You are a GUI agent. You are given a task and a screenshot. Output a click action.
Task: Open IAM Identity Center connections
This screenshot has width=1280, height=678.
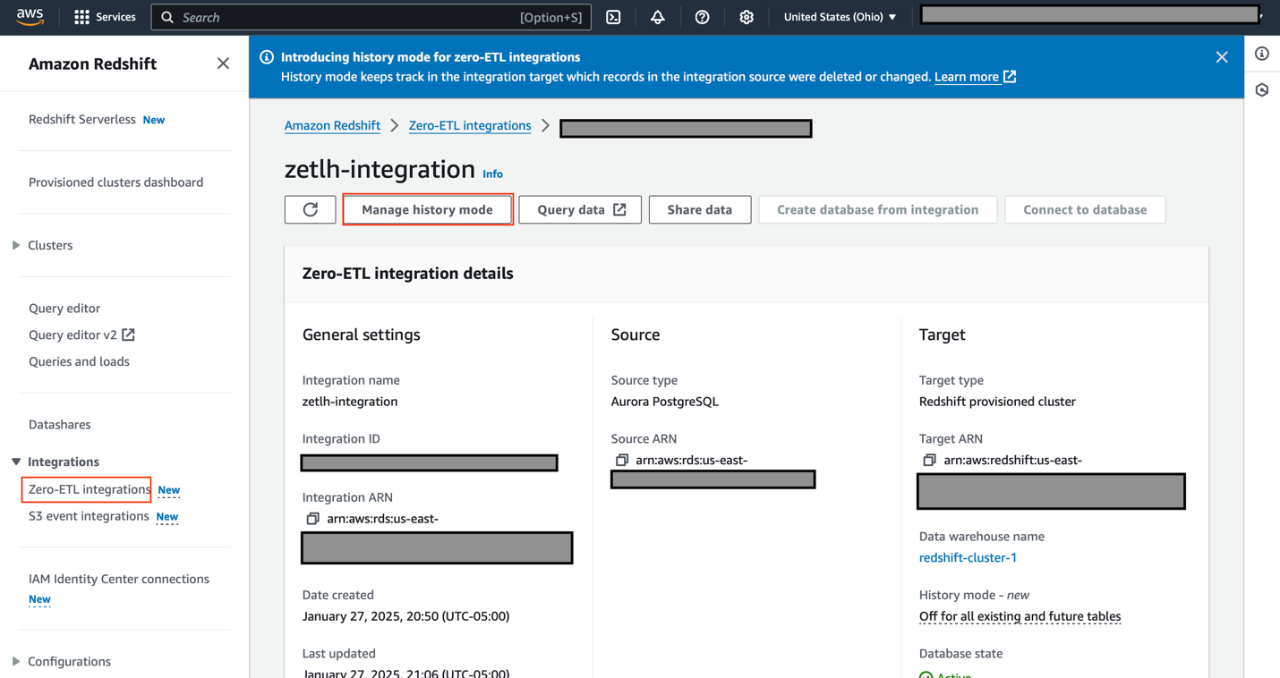point(119,579)
